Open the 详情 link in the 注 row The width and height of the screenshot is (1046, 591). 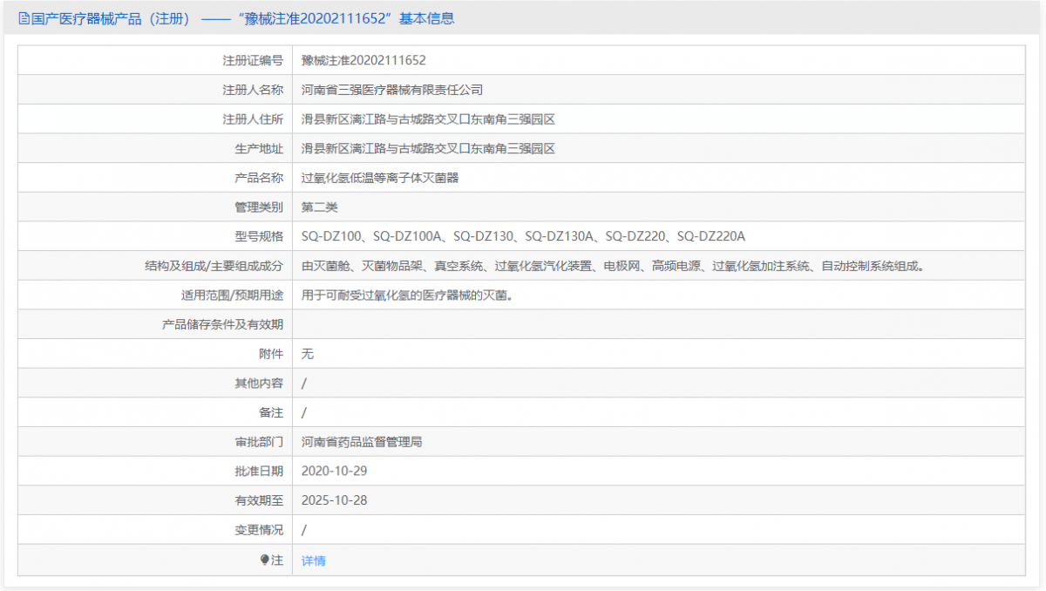[x=312, y=560]
